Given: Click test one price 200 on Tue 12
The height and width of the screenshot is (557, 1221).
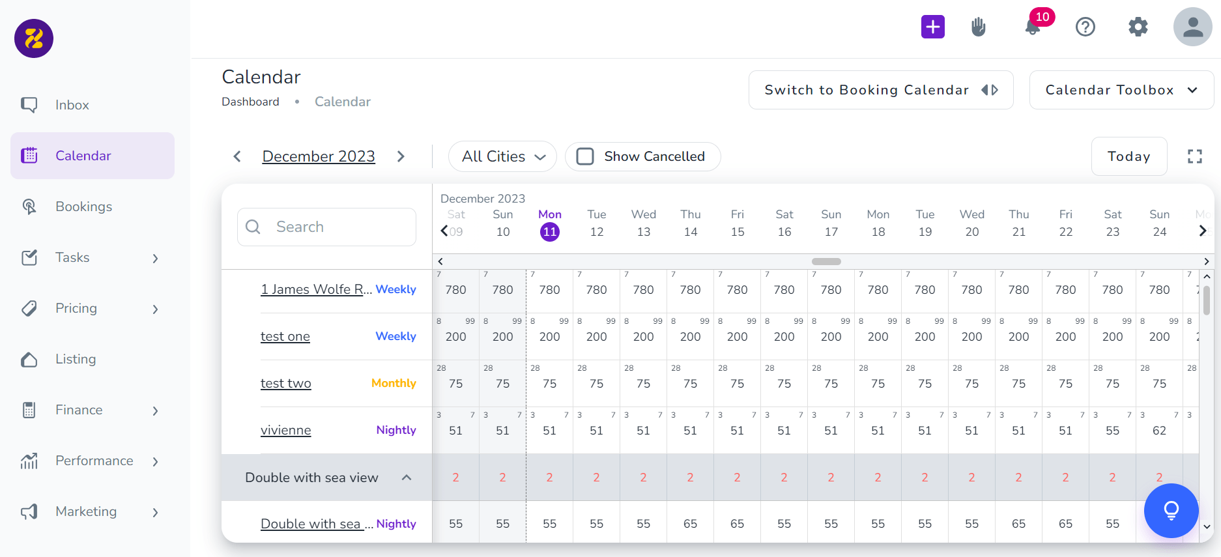Looking at the screenshot, I should pyautogui.click(x=596, y=337).
